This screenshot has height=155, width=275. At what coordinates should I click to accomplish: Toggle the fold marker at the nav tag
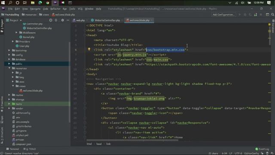(85, 84)
